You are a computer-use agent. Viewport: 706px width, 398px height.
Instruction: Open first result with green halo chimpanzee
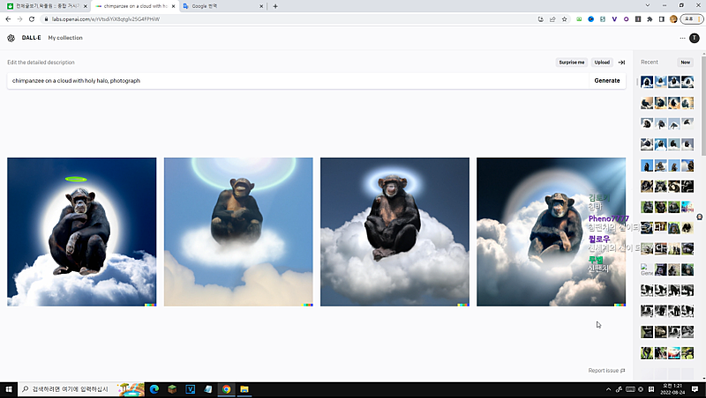point(81,232)
